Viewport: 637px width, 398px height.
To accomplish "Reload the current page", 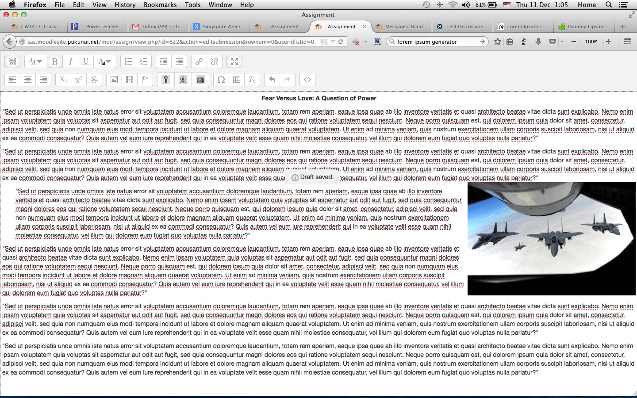I will click(341, 42).
